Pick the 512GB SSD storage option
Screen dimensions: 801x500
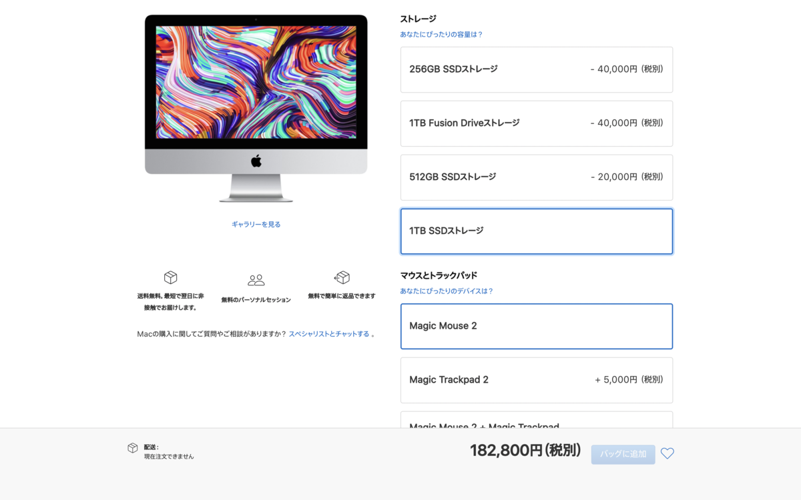537,177
